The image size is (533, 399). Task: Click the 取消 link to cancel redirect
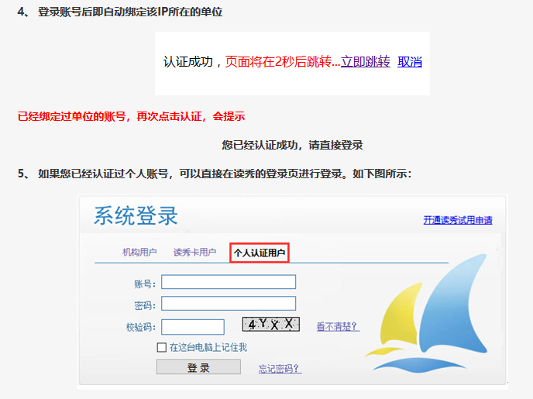(410, 62)
